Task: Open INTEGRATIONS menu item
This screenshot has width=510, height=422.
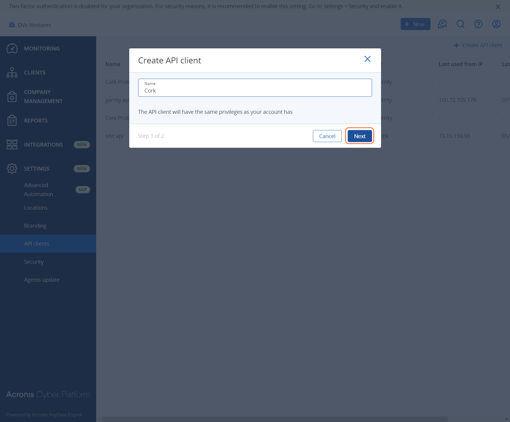Action: (44, 144)
